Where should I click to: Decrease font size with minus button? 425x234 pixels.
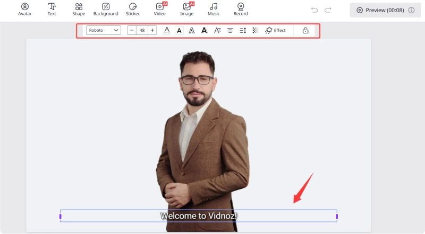(132, 31)
